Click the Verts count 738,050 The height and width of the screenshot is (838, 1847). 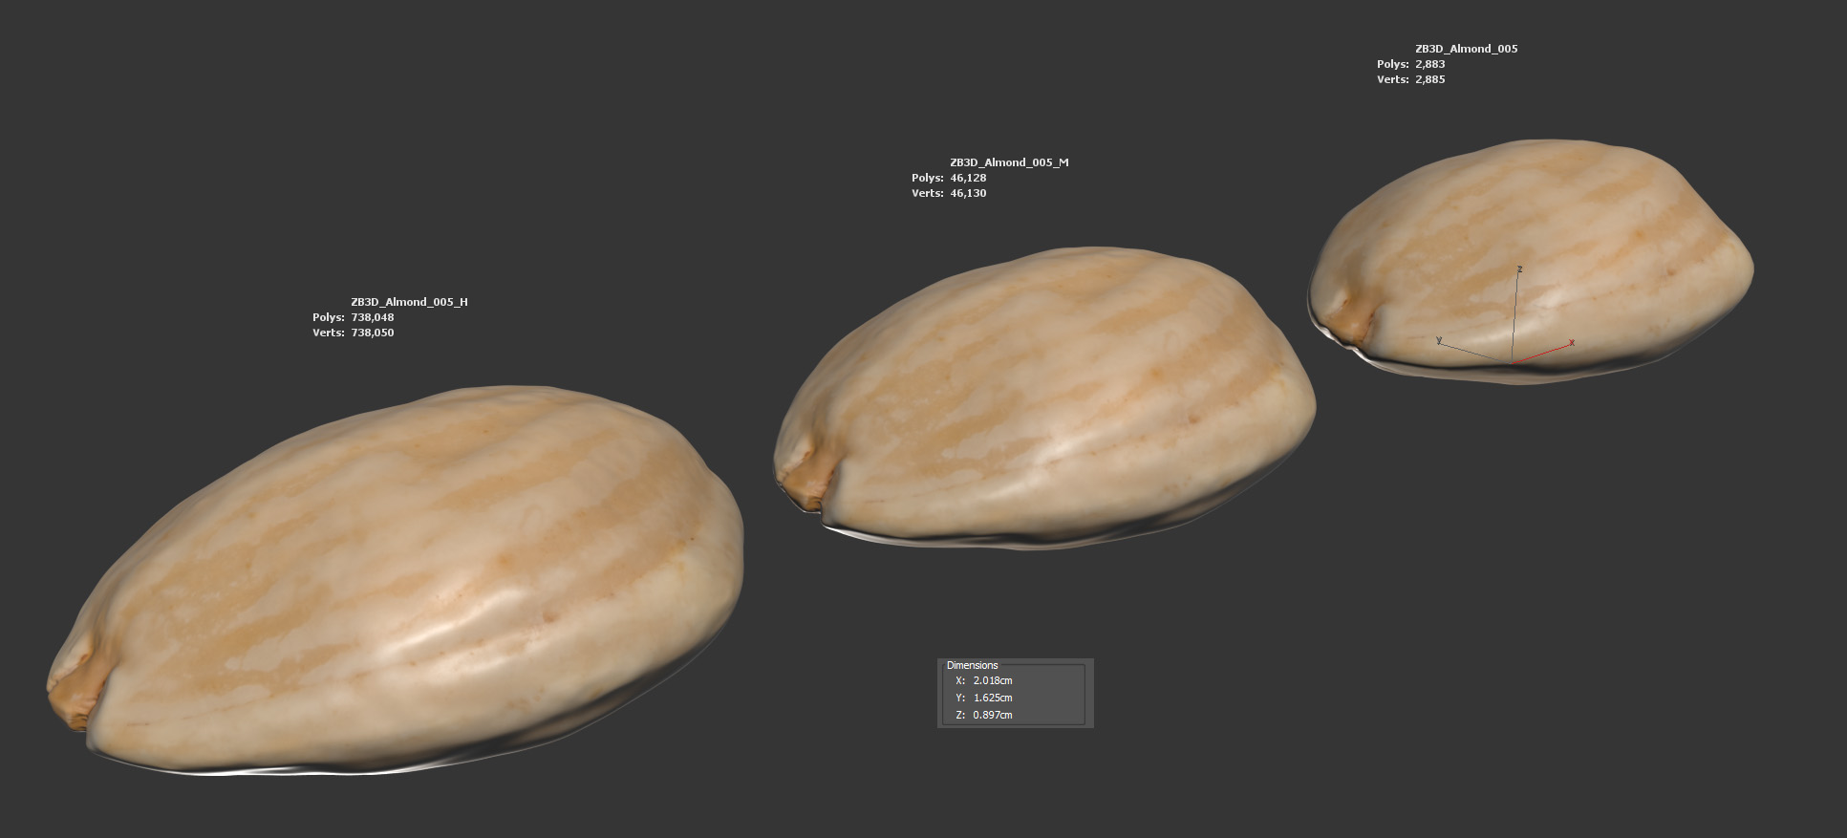373,333
